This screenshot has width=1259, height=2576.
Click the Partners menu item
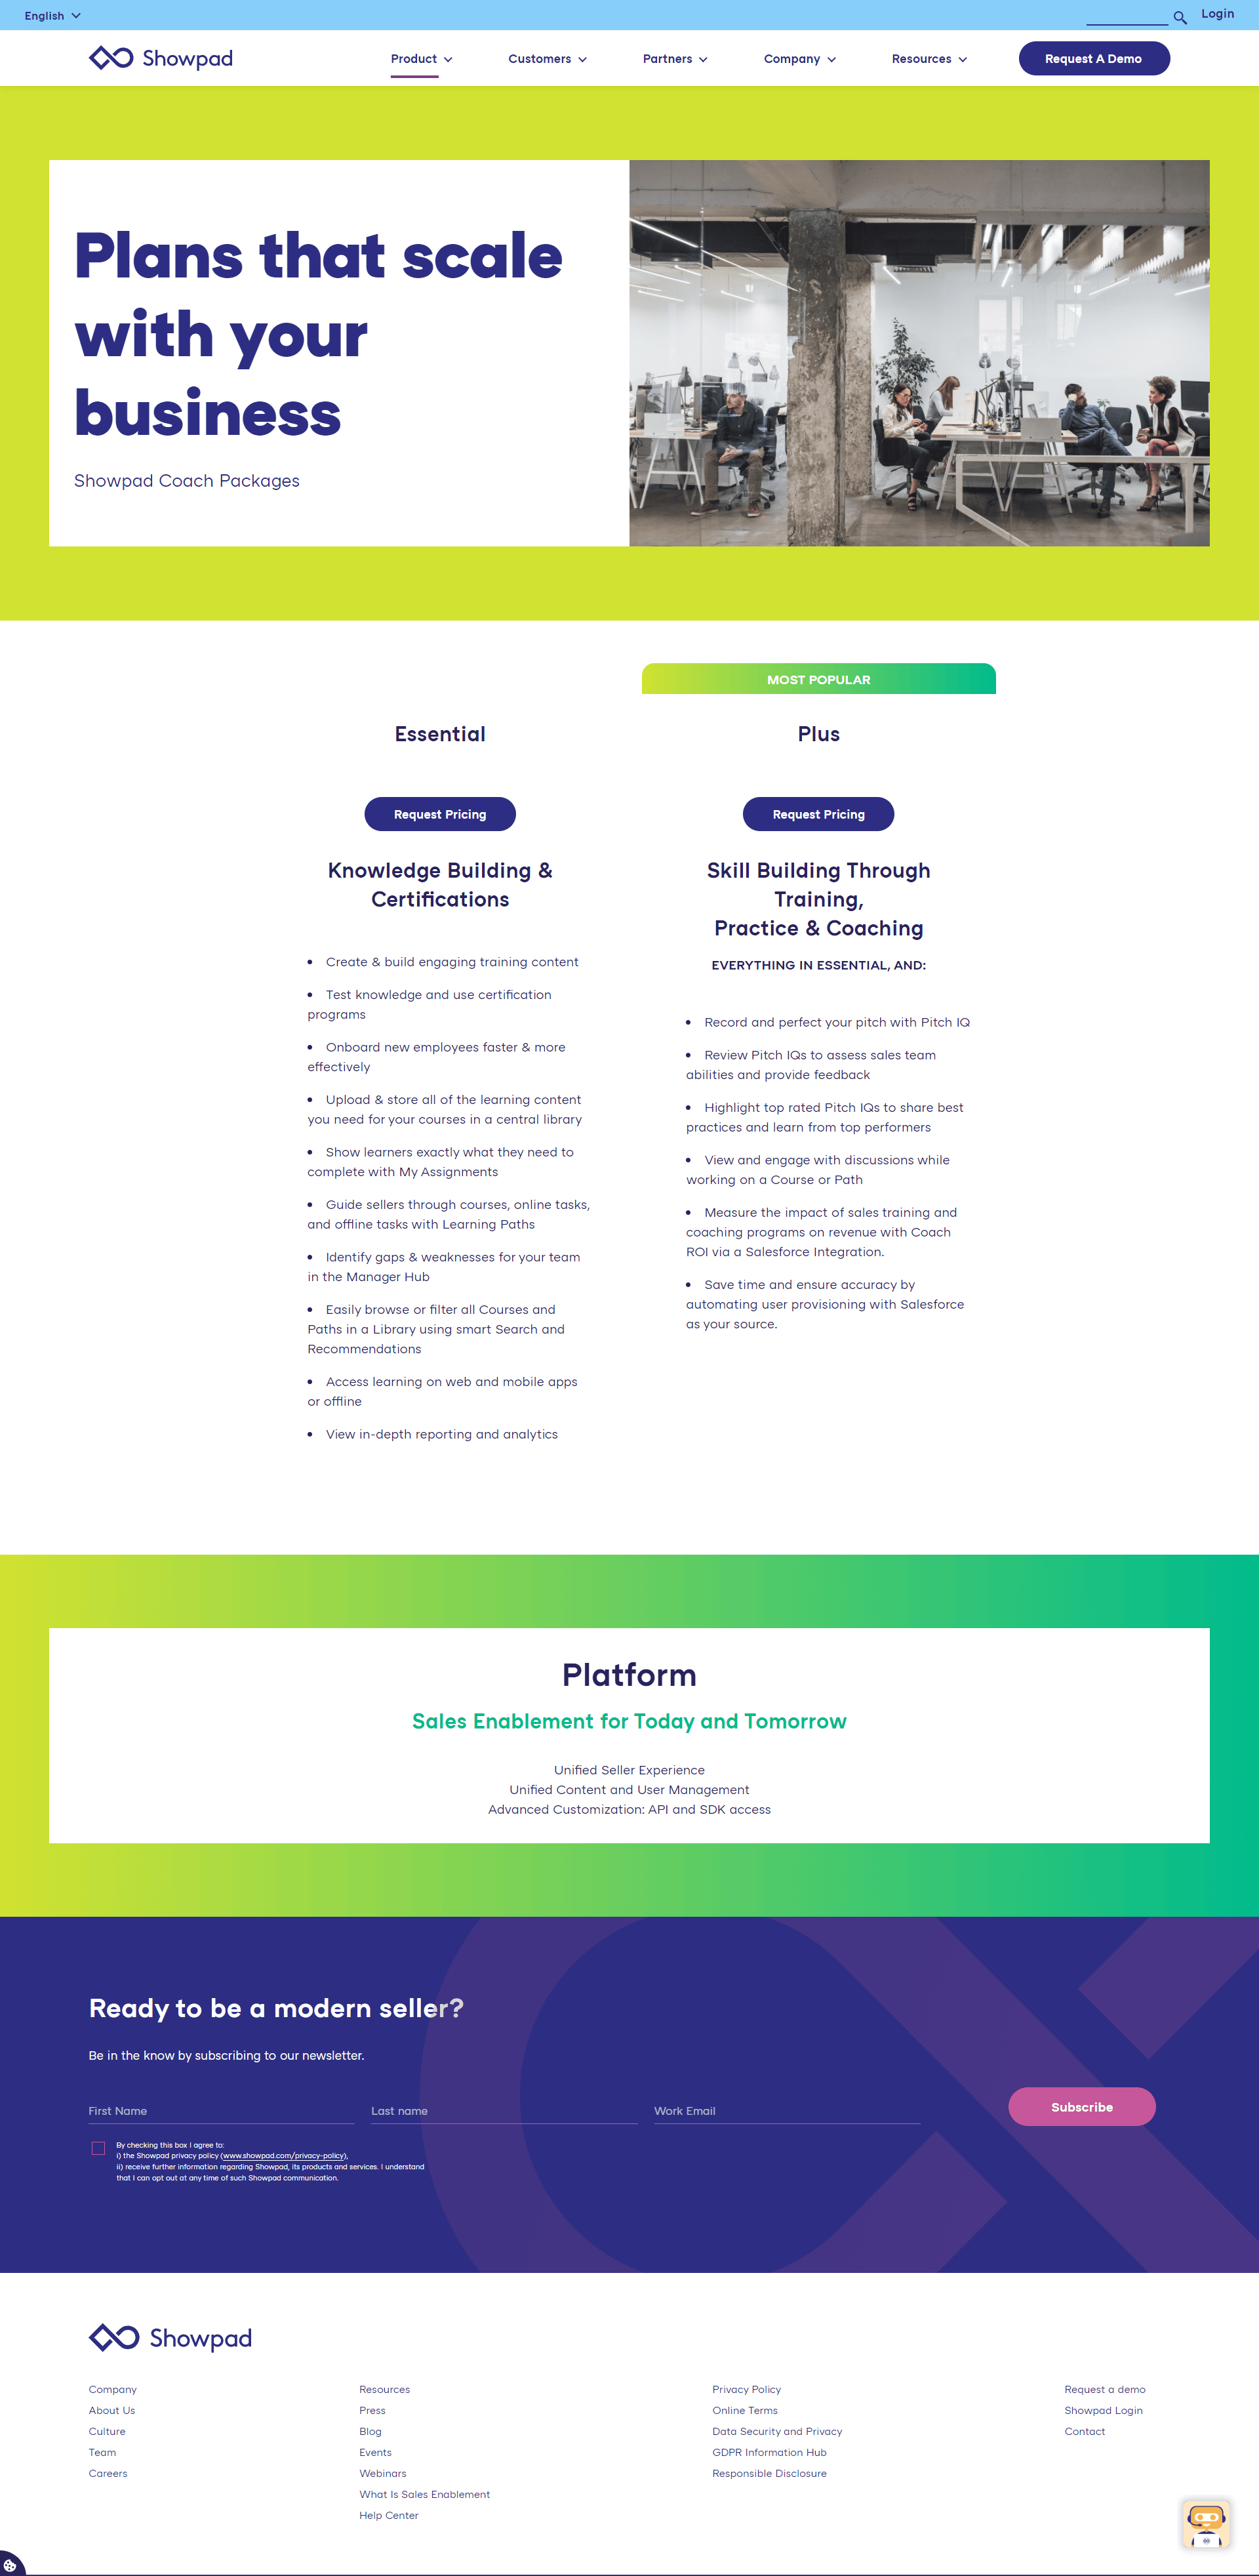668,59
